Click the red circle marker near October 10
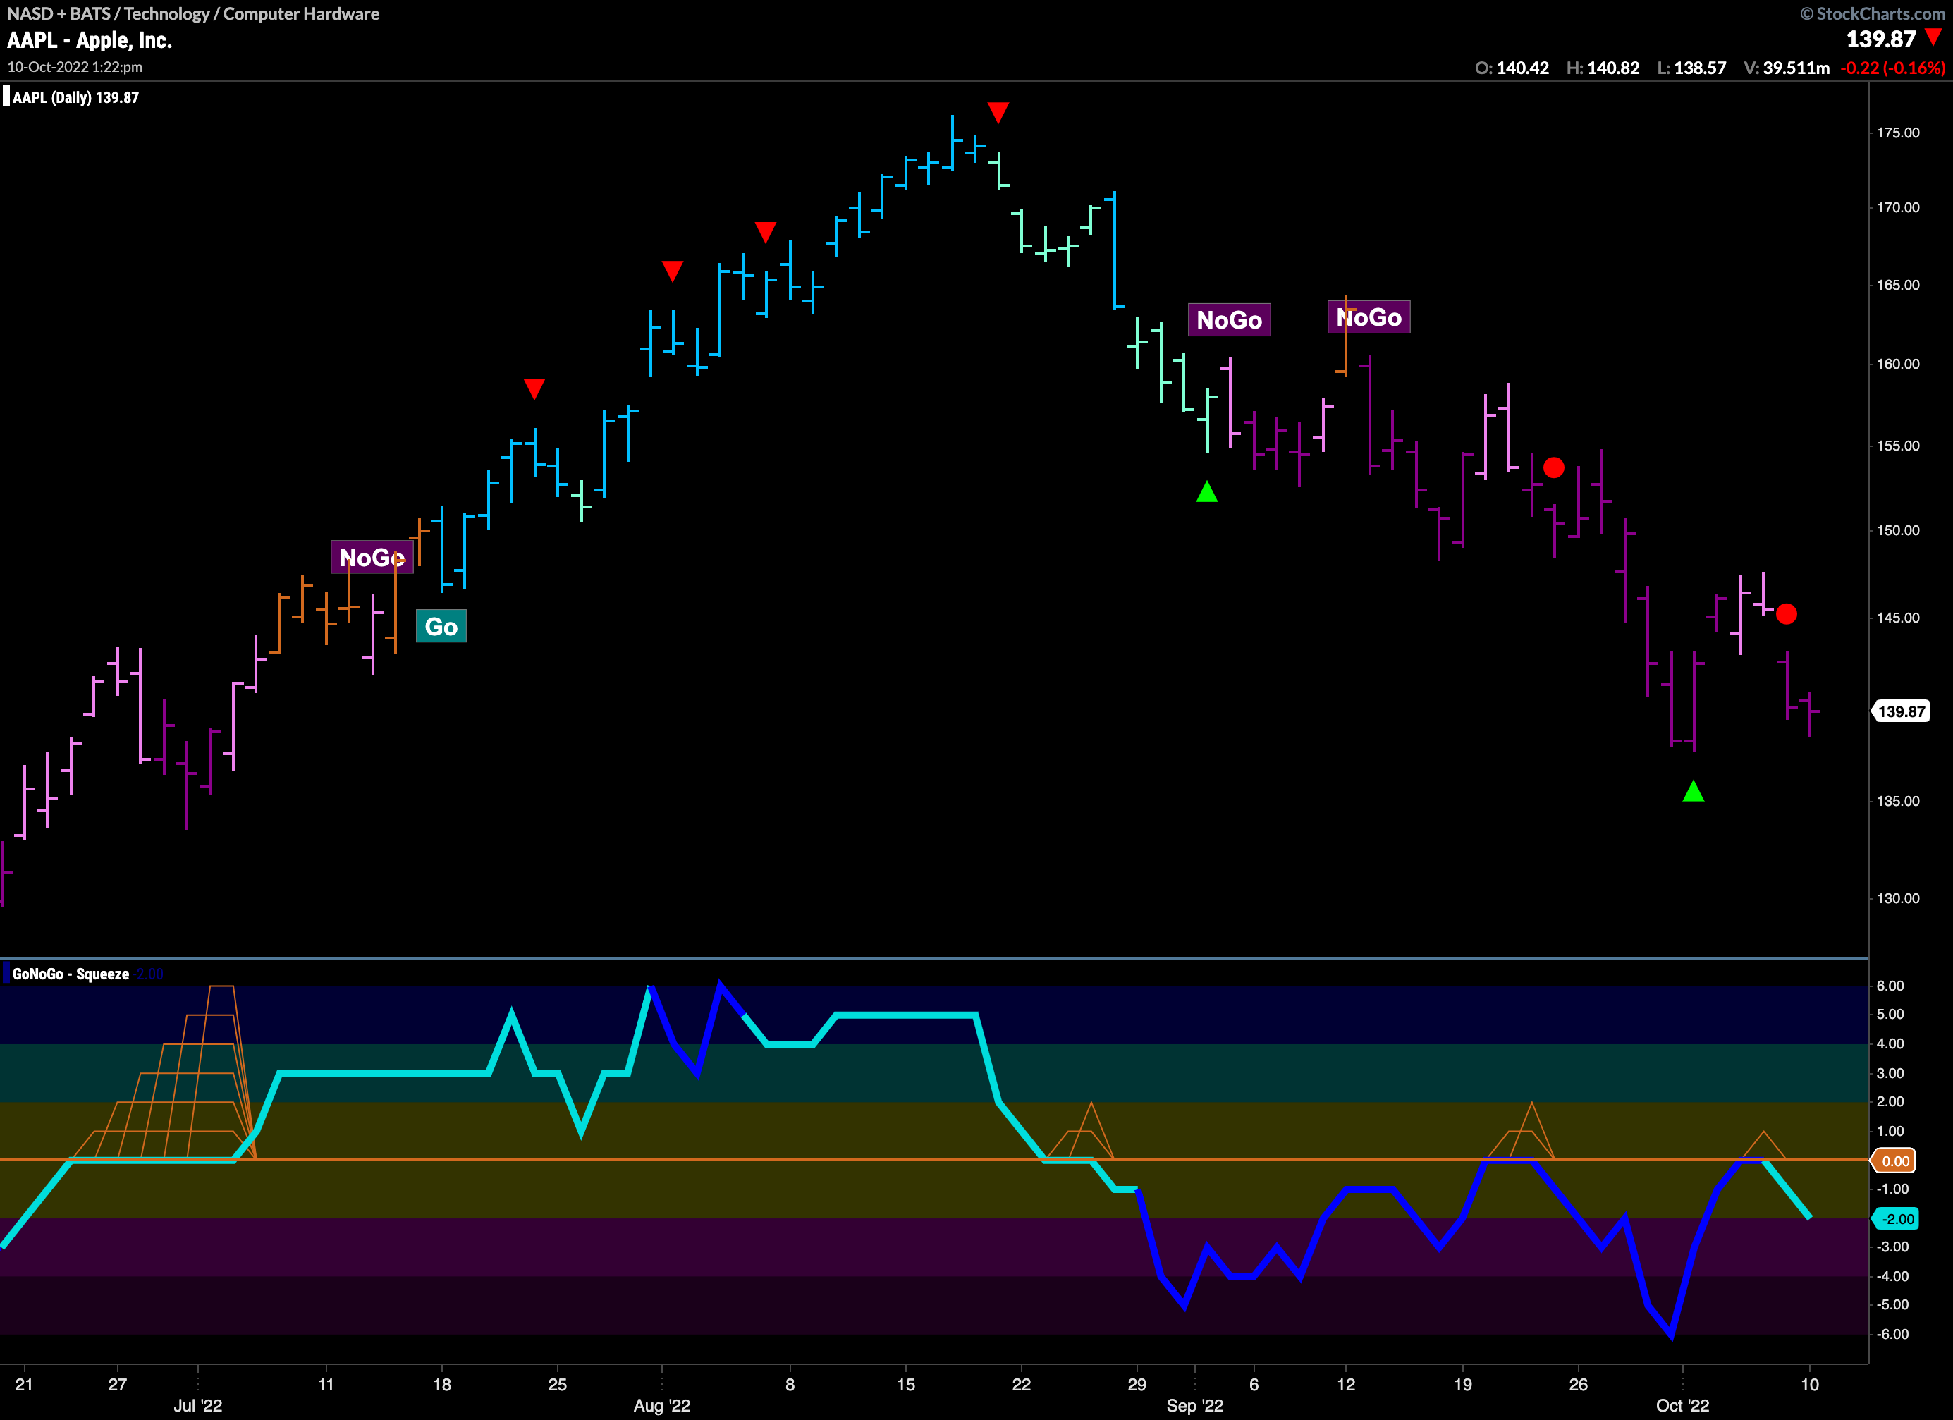 click(x=1786, y=614)
